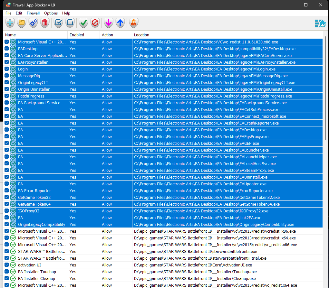Click the vcredist_x64.exe location path
Image resolution: width=329 pixels, height=288 pixels.
pos(215,238)
